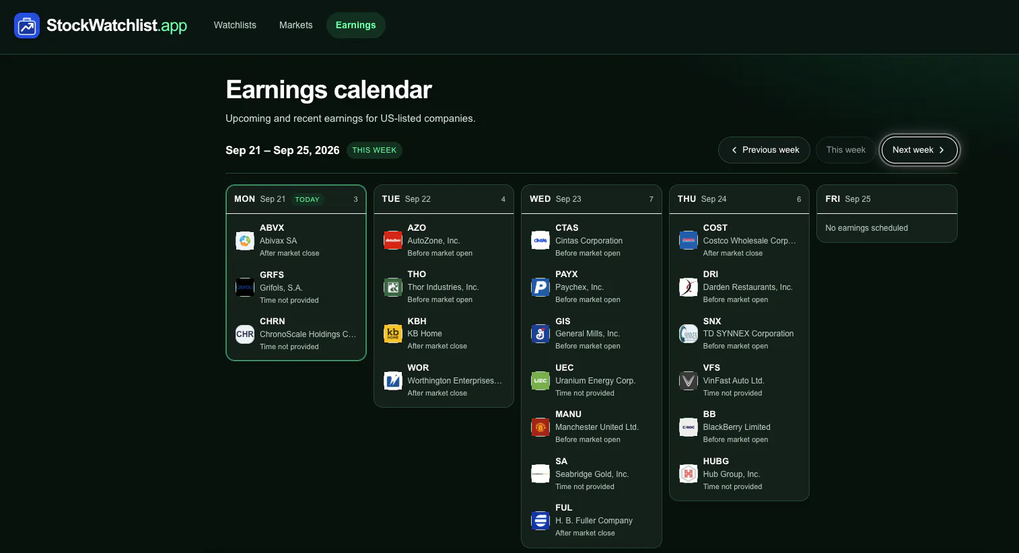Go to Previous week

[x=765, y=150]
